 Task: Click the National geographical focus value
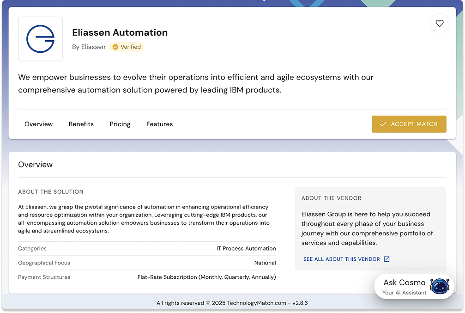[x=265, y=263]
